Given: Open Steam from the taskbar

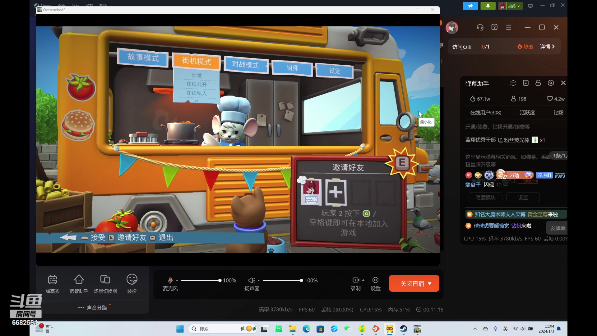Looking at the screenshot, I should [404, 329].
